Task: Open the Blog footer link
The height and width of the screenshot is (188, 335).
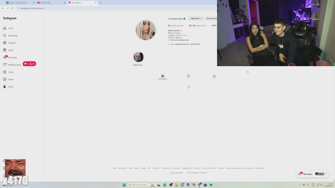Action: click(131, 168)
